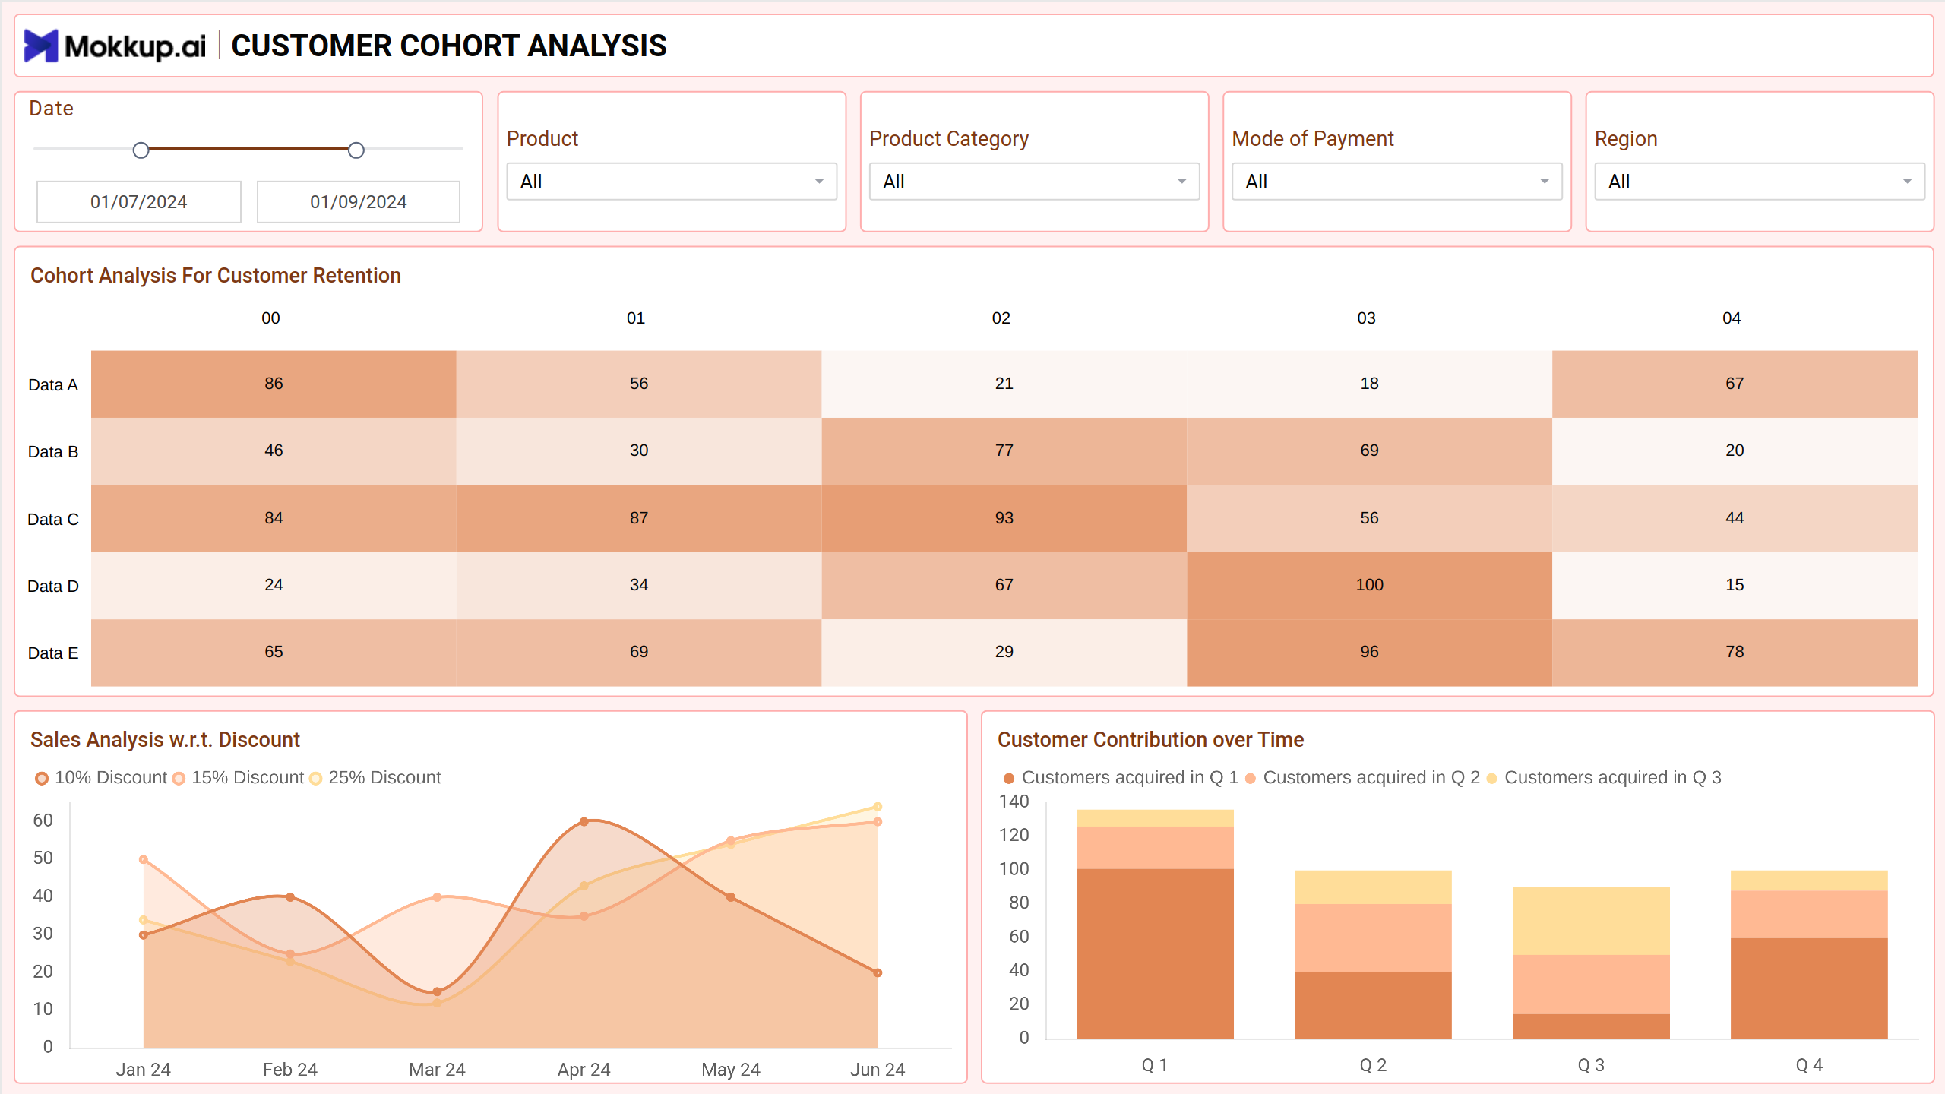Select cohort cell Data C 93

[x=1004, y=518]
